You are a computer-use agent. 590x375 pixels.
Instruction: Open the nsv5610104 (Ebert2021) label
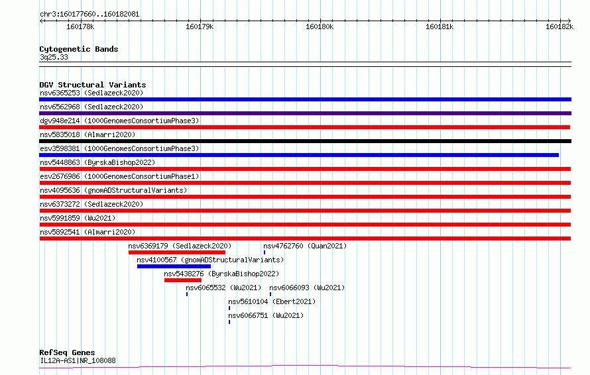pos(272,301)
